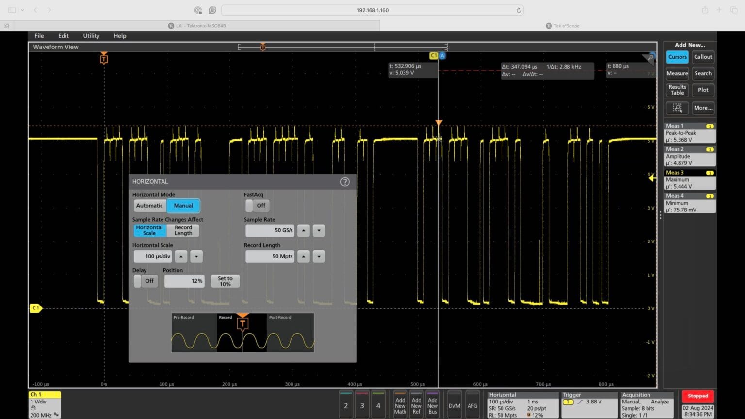Decrease the Sample Rate with down arrow
The width and height of the screenshot is (745, 419).
point(319,230)
